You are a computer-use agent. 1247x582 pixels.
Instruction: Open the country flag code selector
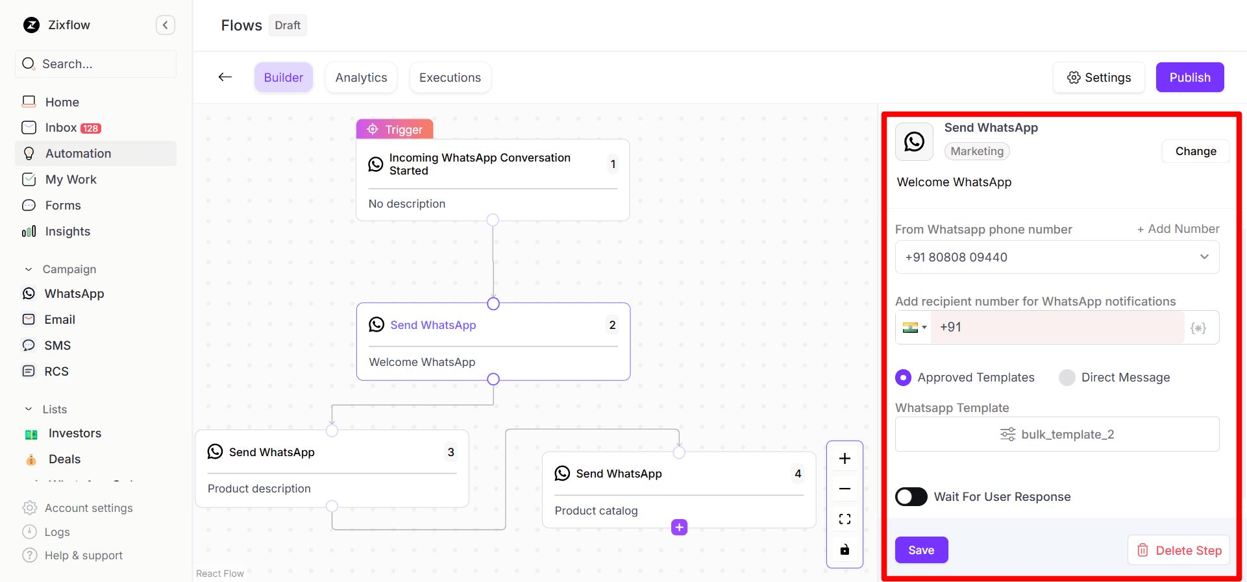click(x=914, y=328)
